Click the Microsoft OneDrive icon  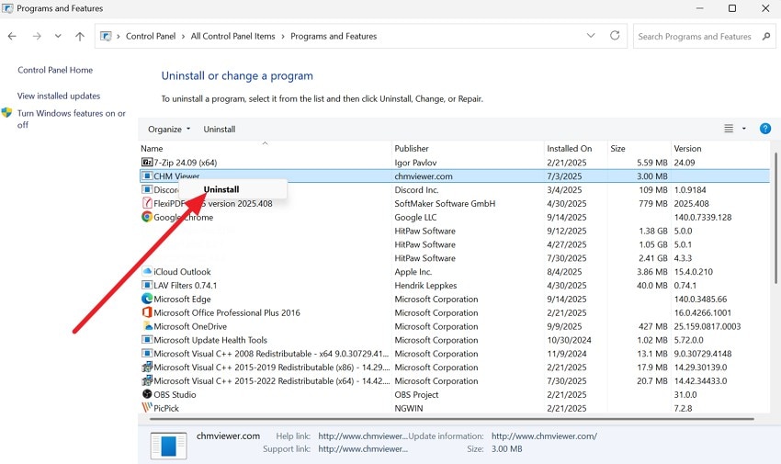click(147, 326)
